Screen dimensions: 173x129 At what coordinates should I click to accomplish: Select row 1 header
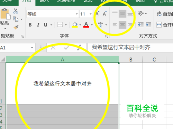3,83
